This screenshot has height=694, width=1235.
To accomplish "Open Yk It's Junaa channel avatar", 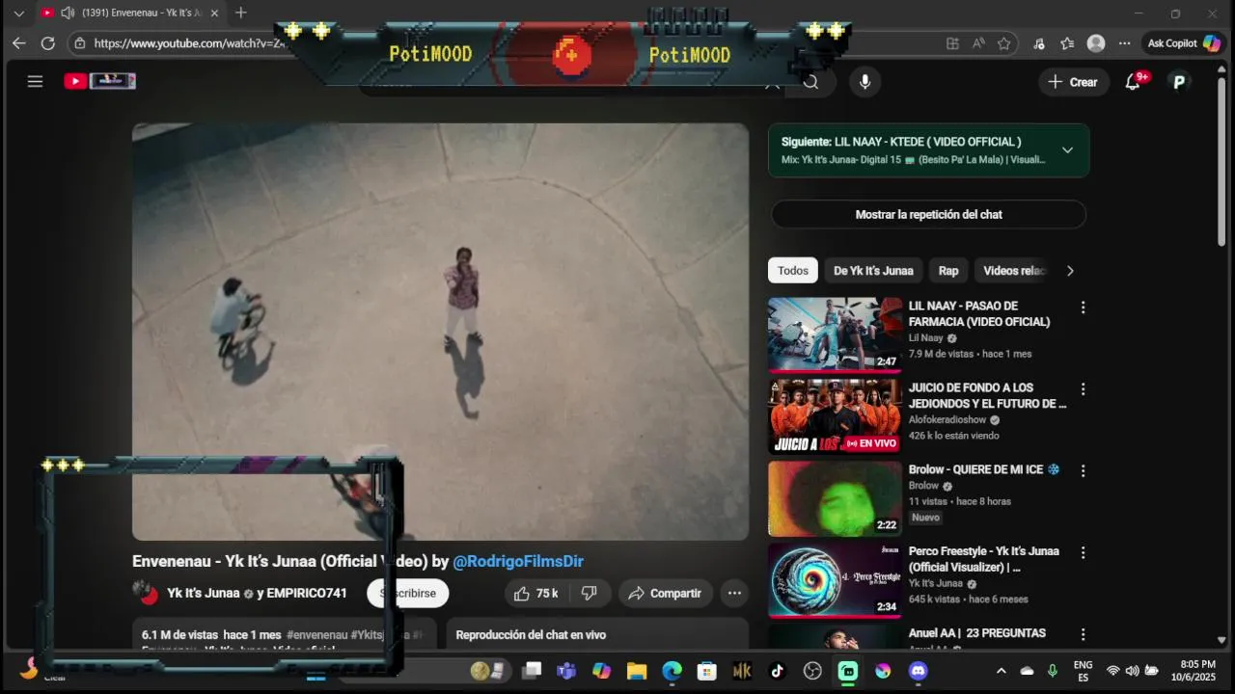I will [146, 593].
